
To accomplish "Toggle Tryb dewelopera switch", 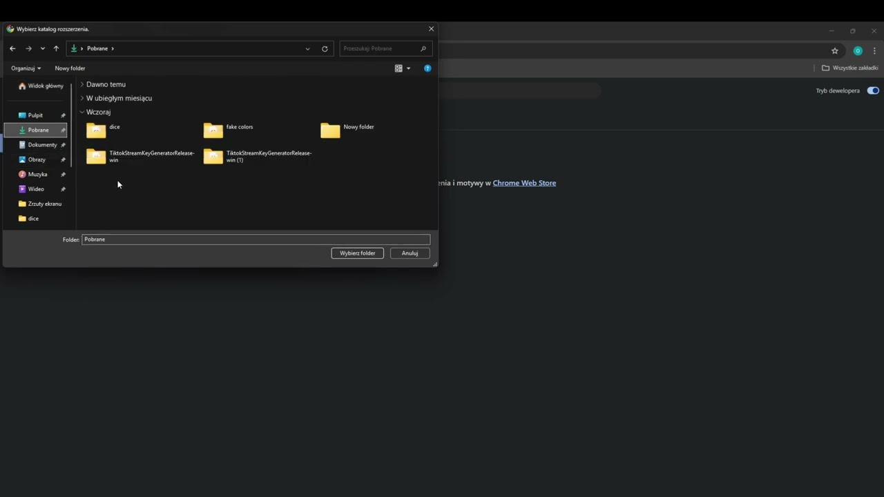I will tap(873, 90).
